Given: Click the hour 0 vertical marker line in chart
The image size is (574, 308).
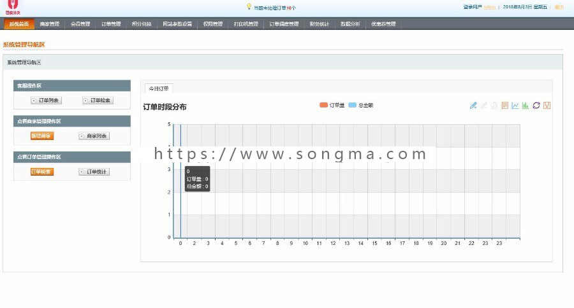Looking at the screenshot, I should click(180, 181).
